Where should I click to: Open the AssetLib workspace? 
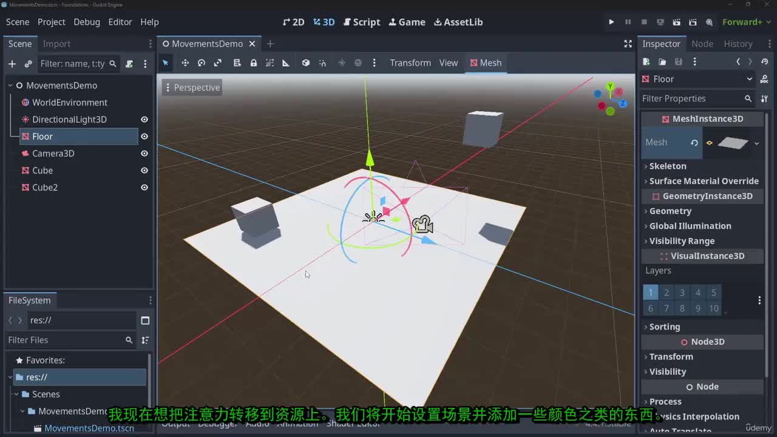click(458, 22)
